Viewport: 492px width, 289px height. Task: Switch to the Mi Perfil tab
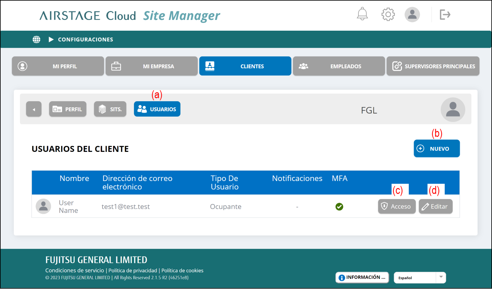click(58, 66)
